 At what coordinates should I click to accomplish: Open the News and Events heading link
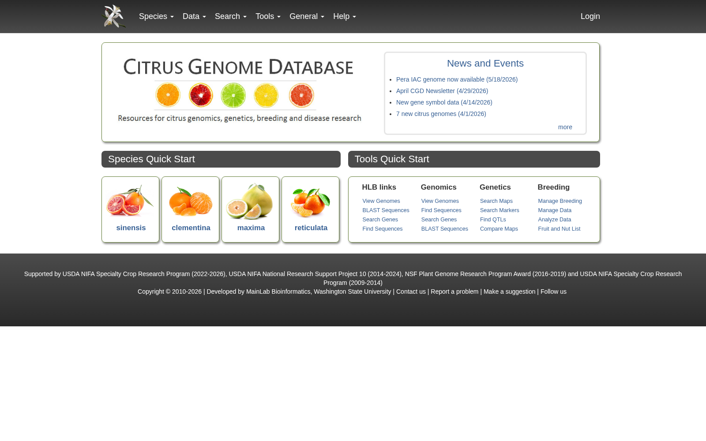pyautogui.click(x=485, y=64)
